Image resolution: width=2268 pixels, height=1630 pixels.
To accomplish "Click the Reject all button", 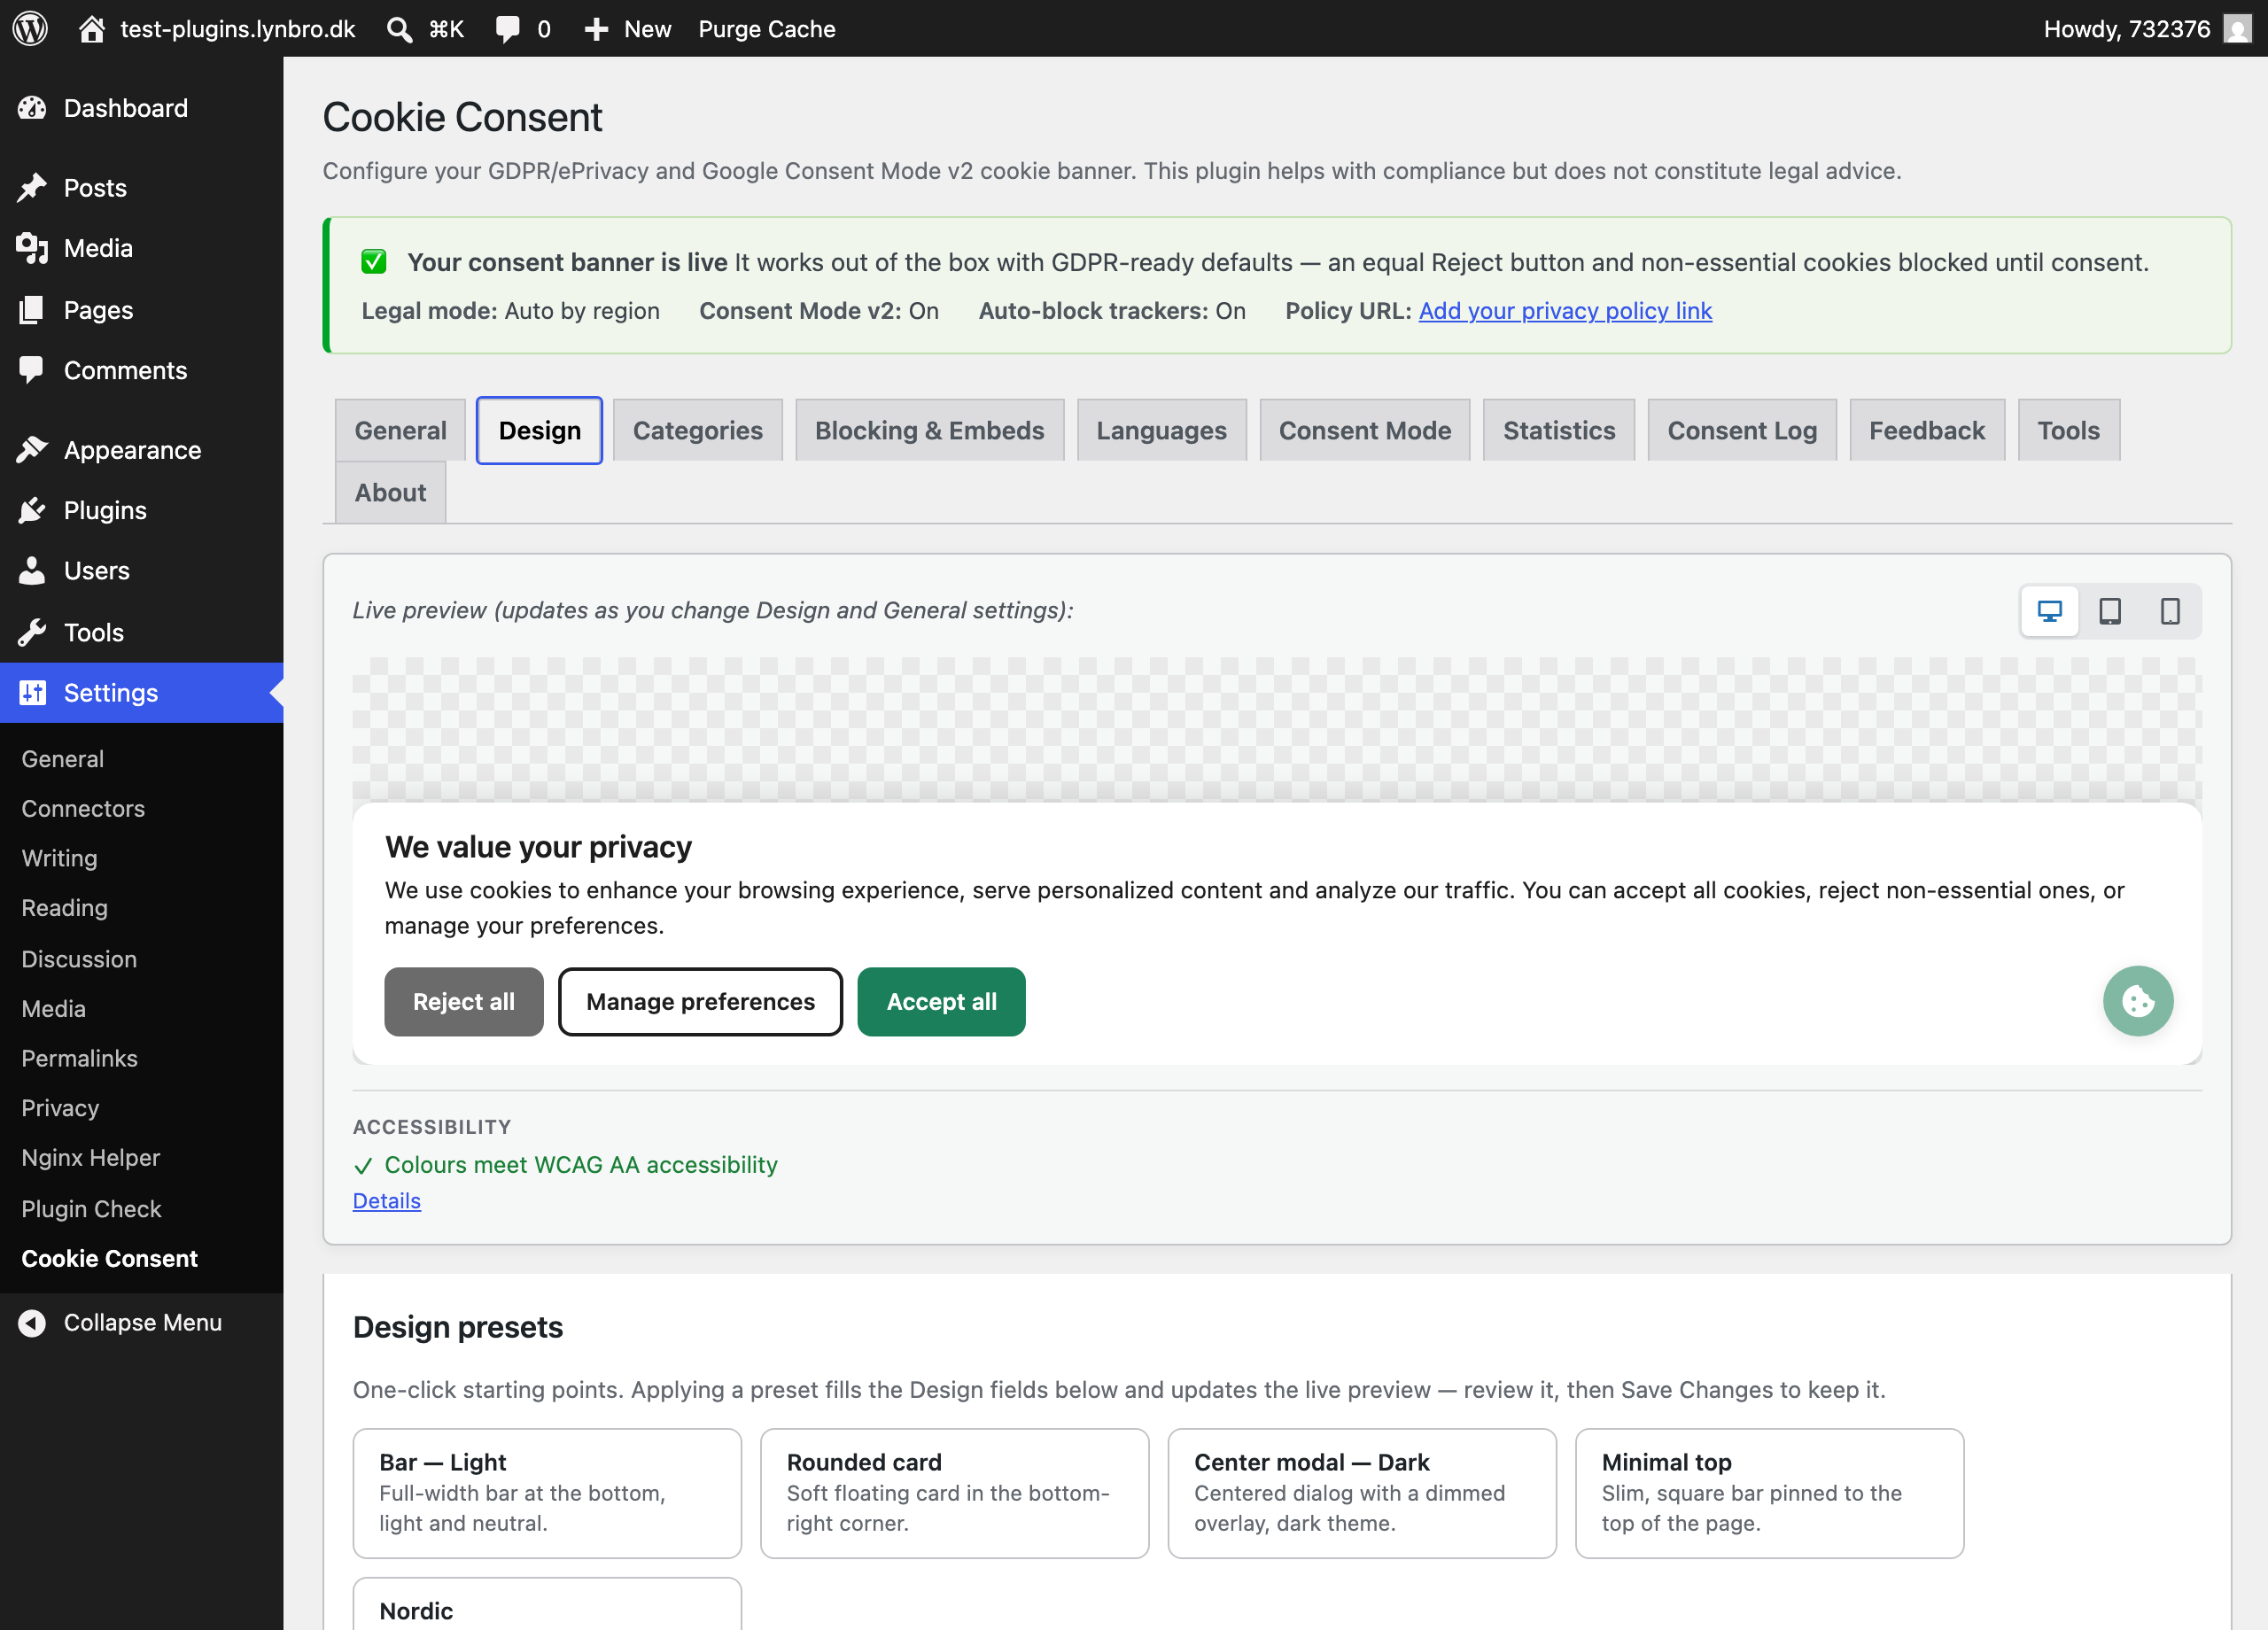I will [x=464, y=1002].
